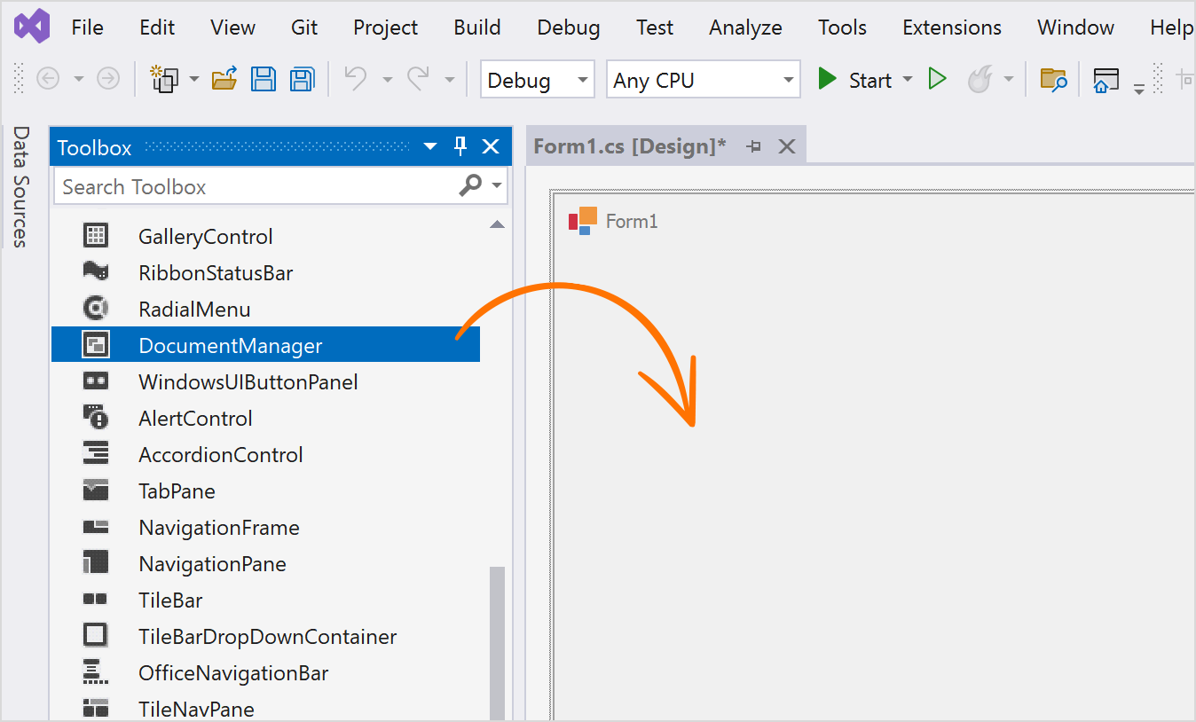Open the Extensions menu
This screenshot has height=722, width=1196.
tap(951, 27)
